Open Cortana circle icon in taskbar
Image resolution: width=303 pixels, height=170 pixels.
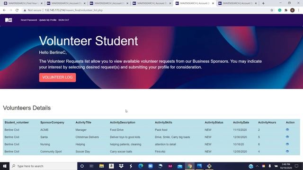(82, 166)
